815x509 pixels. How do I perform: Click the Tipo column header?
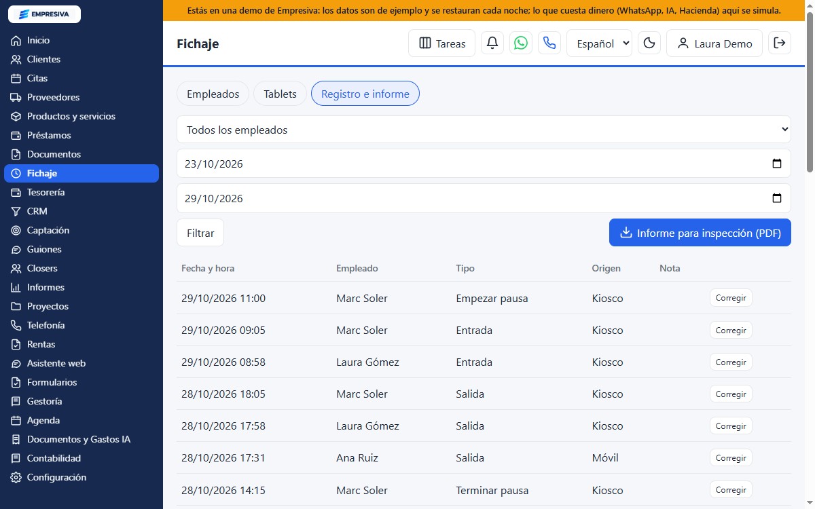pyautogui.click(x=465, y=268)
